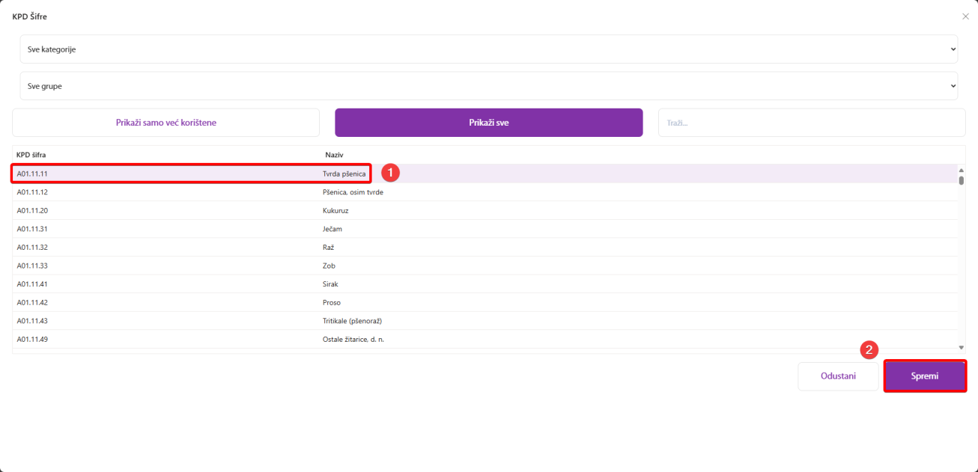Select the Prikaži sve button

(x=488, y=123)
